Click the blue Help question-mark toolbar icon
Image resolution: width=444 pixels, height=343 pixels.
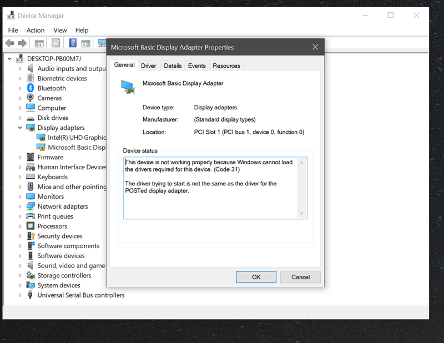point(73,43)
